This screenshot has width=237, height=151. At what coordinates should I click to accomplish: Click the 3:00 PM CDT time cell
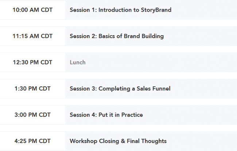[32, 115]
